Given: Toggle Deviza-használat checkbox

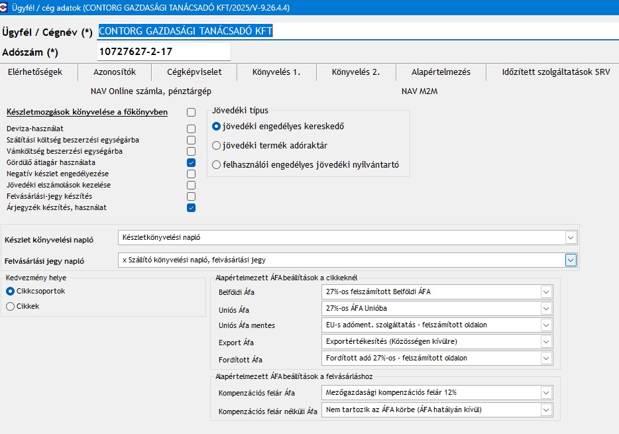Looking at the screenshot, I should 191,129.
